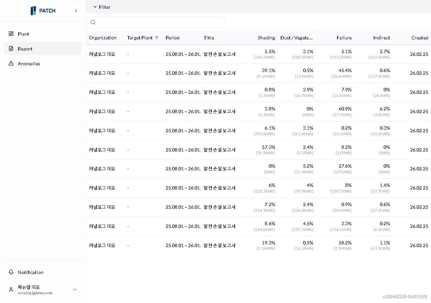Click the Anomalies warning triangle icon
Viewport: 431px width, 303px height.
pos(11,64)
